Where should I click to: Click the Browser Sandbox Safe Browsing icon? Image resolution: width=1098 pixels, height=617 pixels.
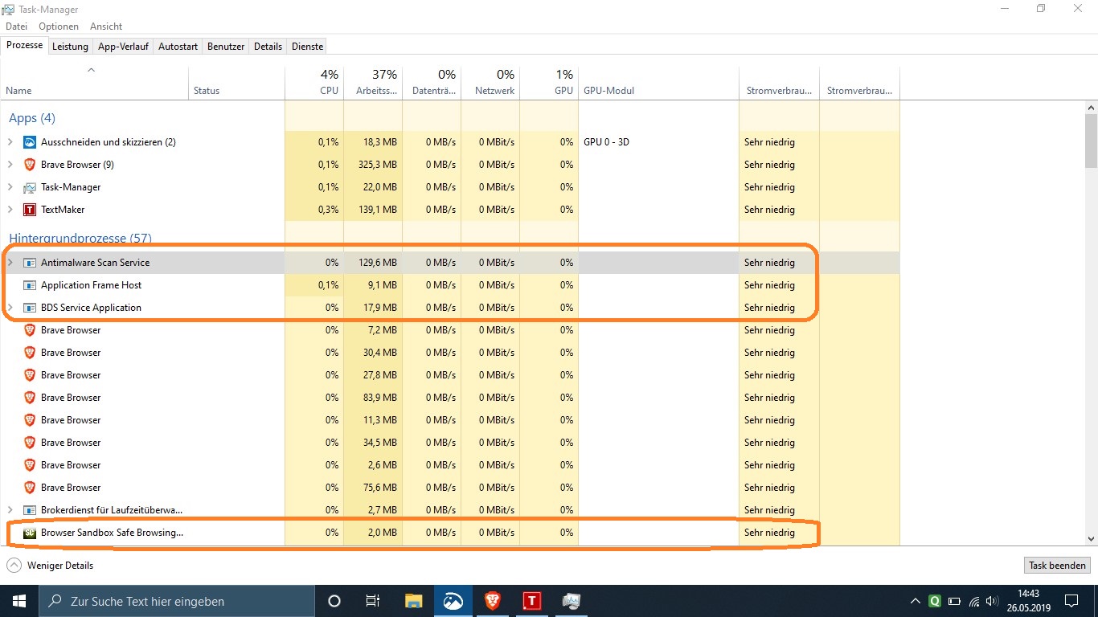coord(30,533)
